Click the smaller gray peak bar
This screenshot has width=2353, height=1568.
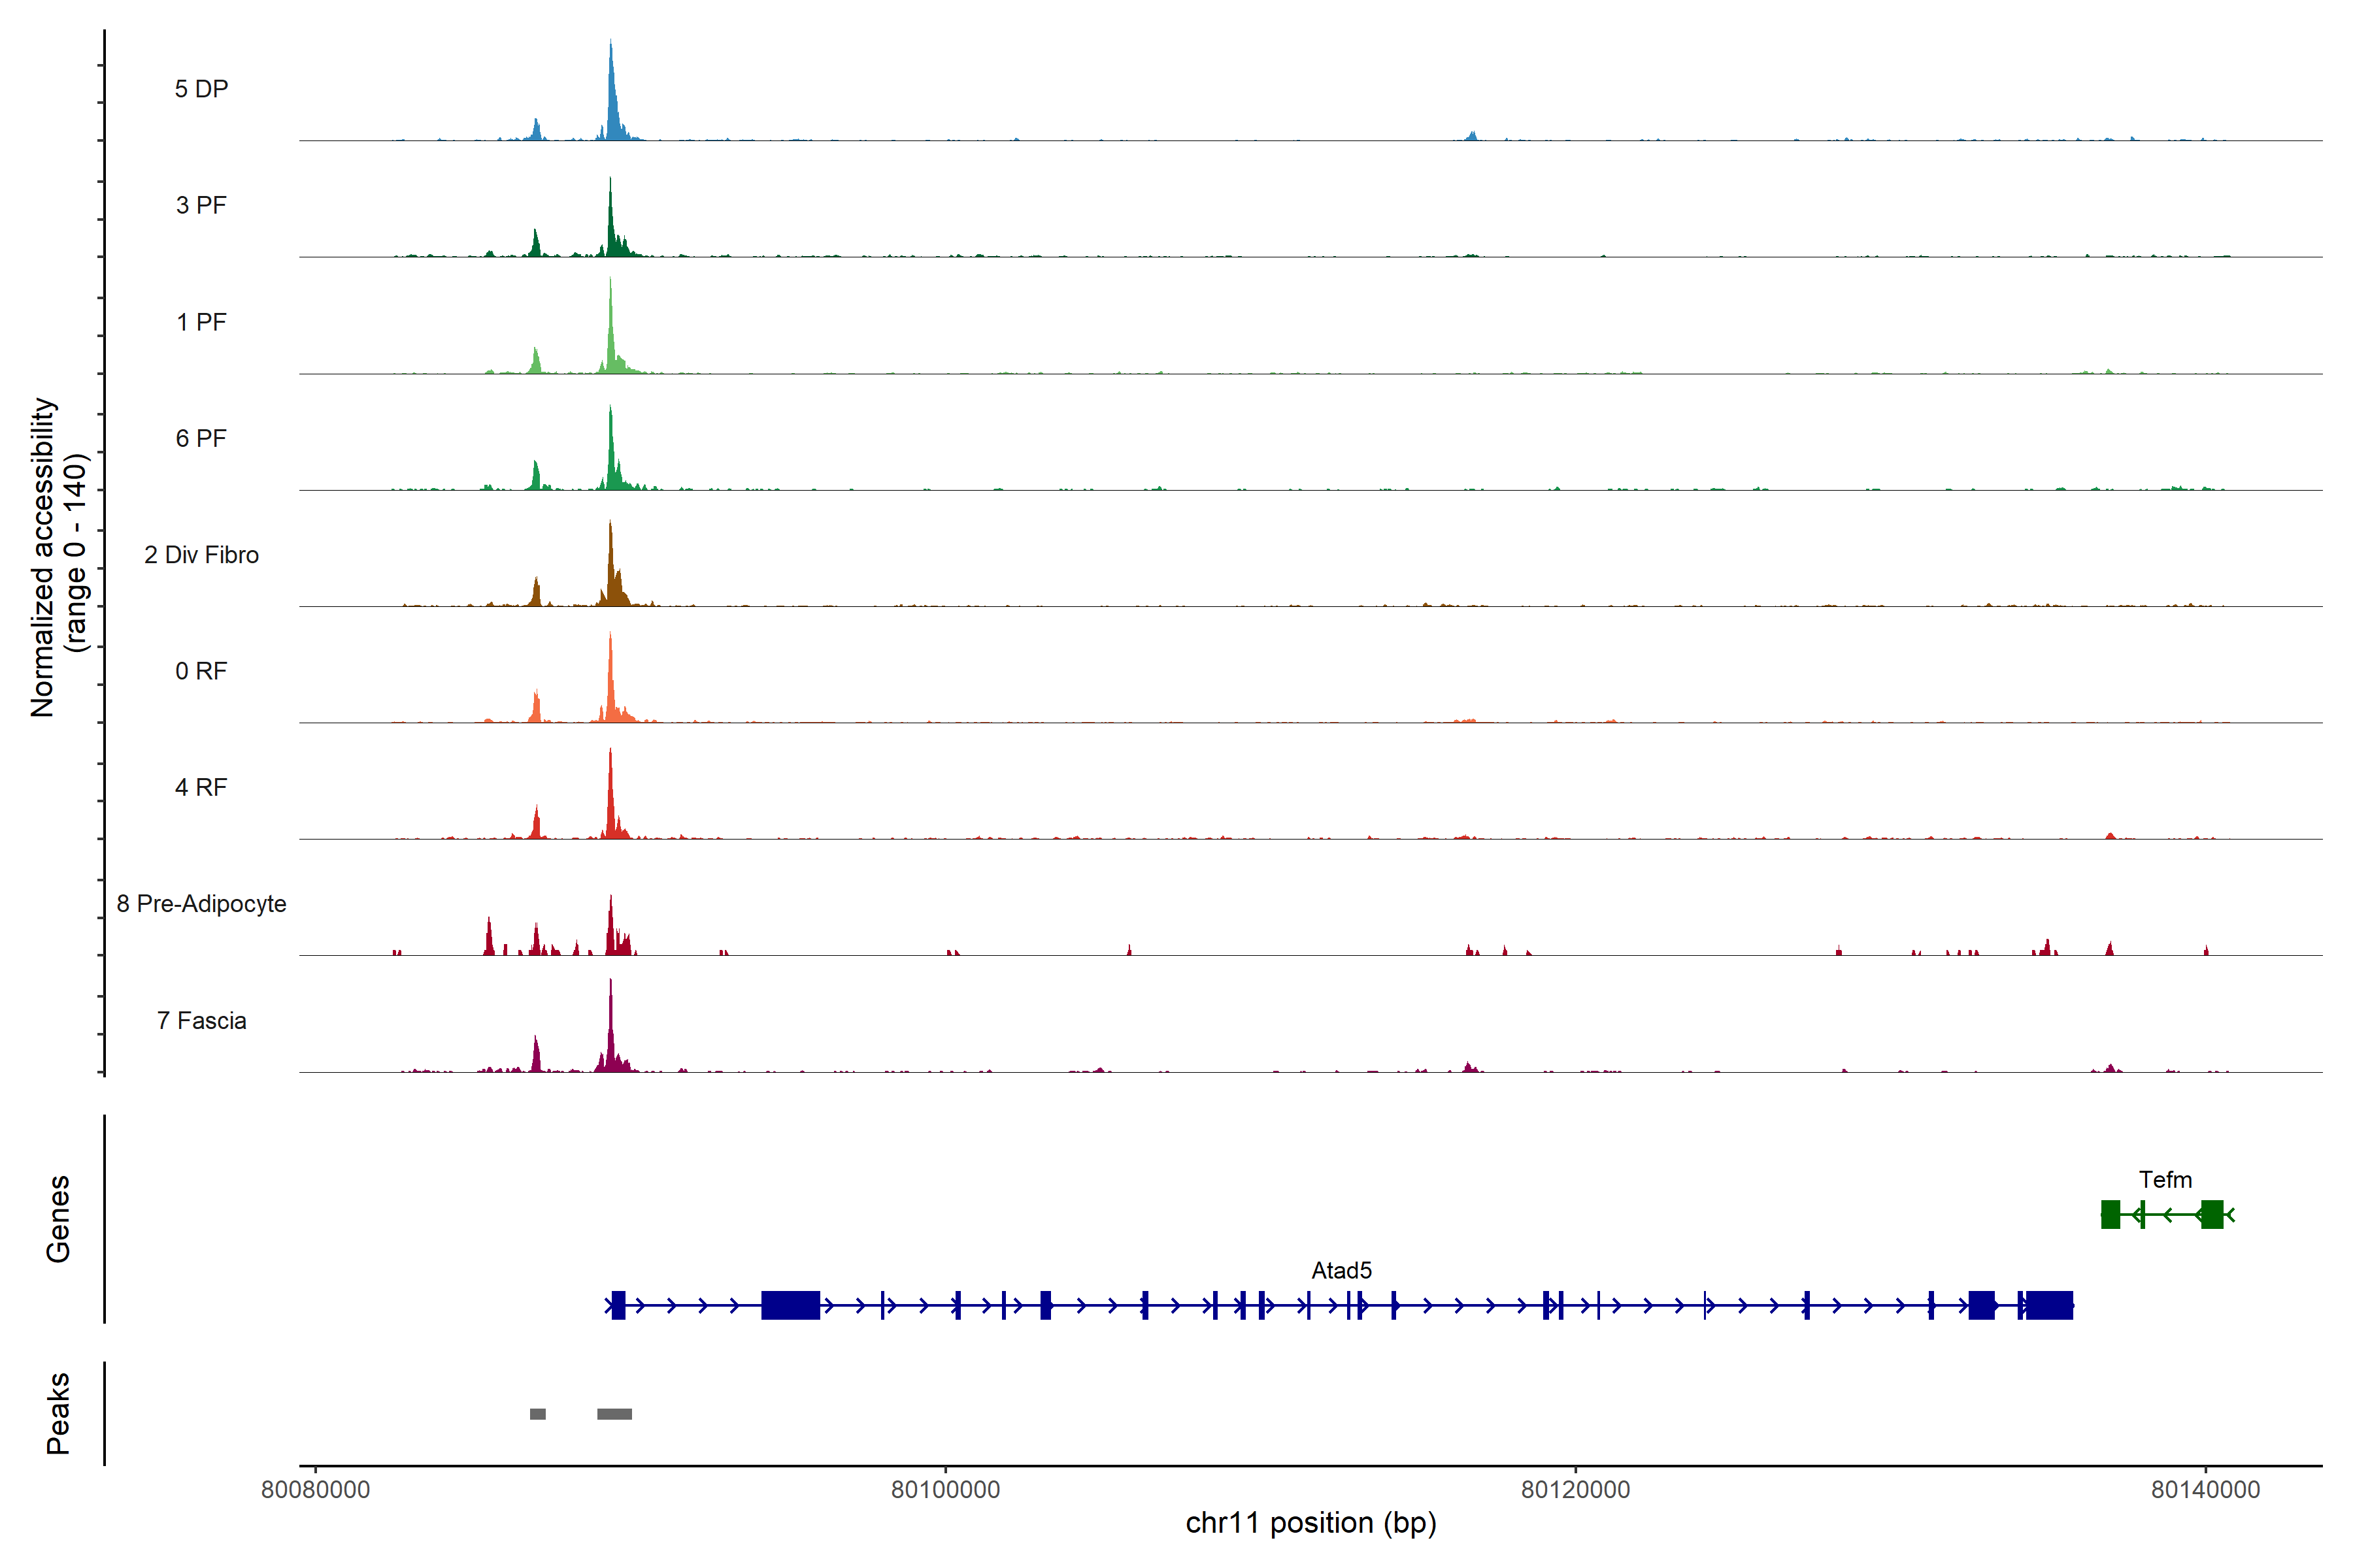537,1414
